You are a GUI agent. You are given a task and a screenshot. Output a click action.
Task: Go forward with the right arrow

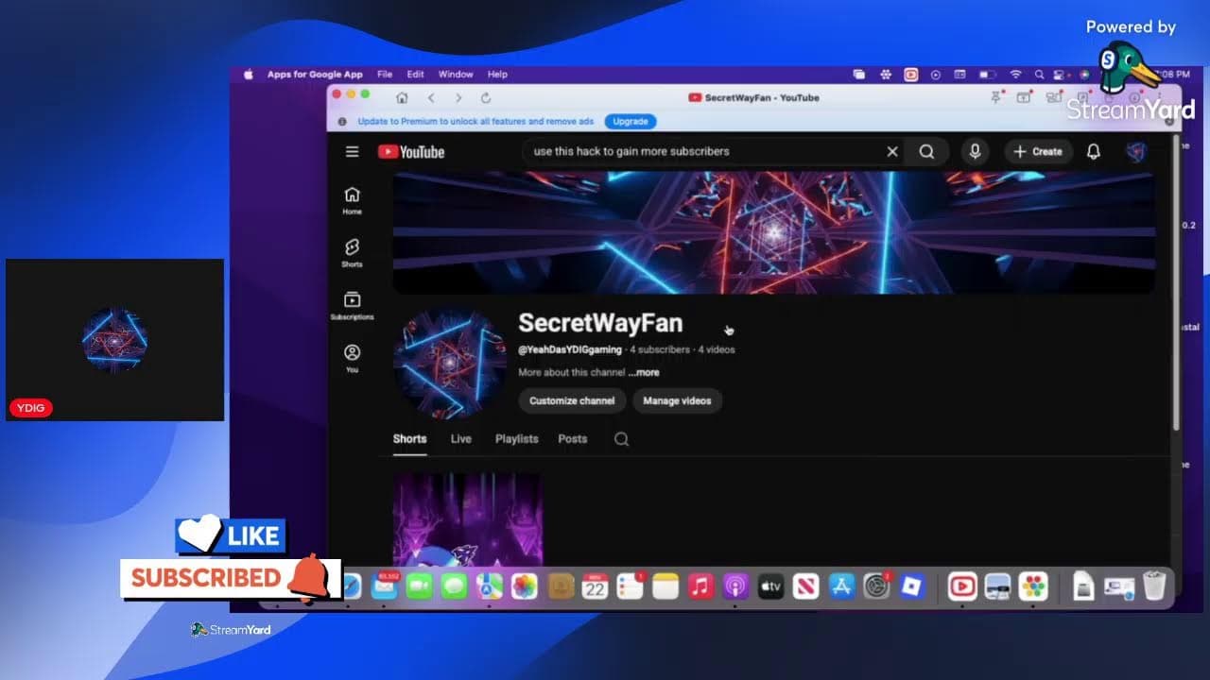tap(458, 97)
